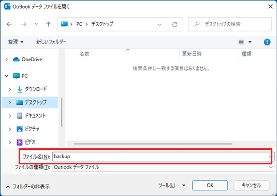Expand the OneDrive tree node
277x196 pixels.
[7, 60]
